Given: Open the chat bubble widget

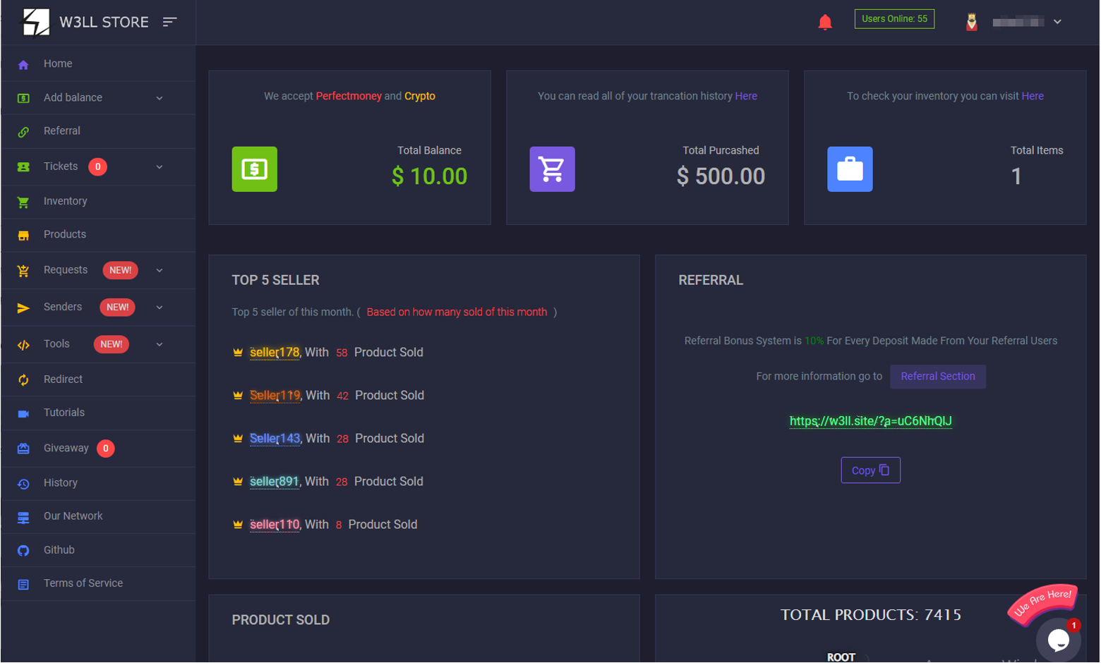Looking at the screenshot, I should 1059,639.
